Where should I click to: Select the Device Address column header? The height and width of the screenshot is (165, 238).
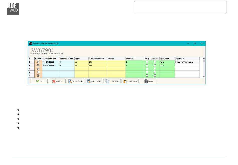tap(51, 59)
